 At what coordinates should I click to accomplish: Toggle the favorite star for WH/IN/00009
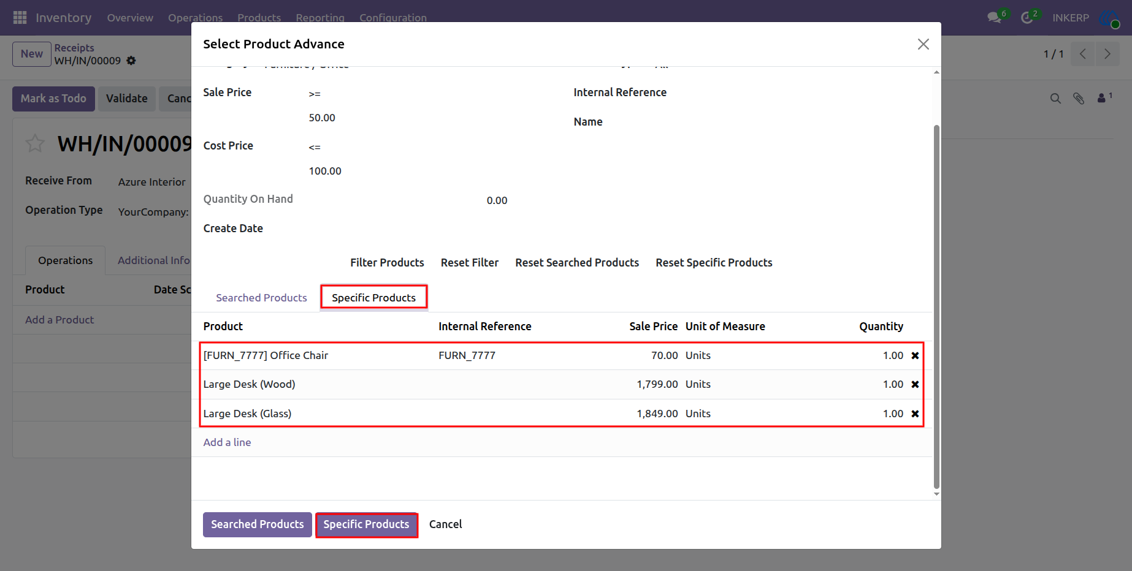tap(35, 143)
